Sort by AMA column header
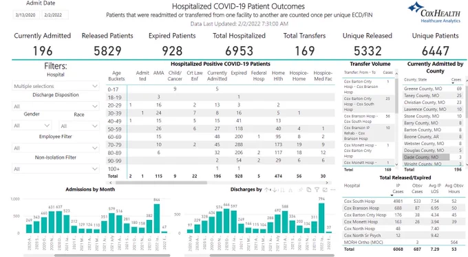The width and height of the screenshot is (468, 257). (x=158, y=73)
